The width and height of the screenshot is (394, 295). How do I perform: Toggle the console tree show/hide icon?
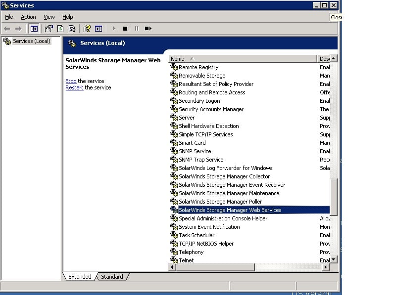(x=34, y=29)
